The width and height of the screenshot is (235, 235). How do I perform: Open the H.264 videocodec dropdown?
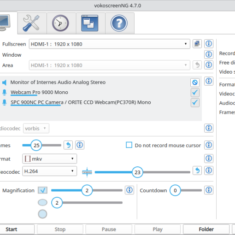point(50,171)
